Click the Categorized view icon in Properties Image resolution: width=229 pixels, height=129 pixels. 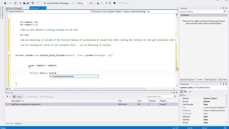tap(182, 92)
